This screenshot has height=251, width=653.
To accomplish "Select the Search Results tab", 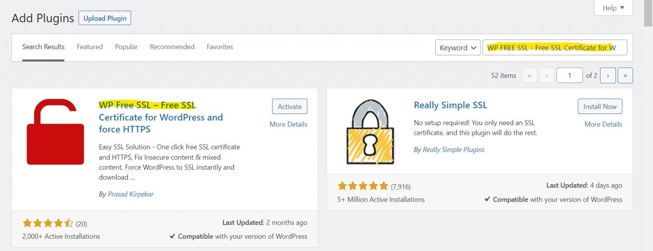I will (x=43, y=47).
